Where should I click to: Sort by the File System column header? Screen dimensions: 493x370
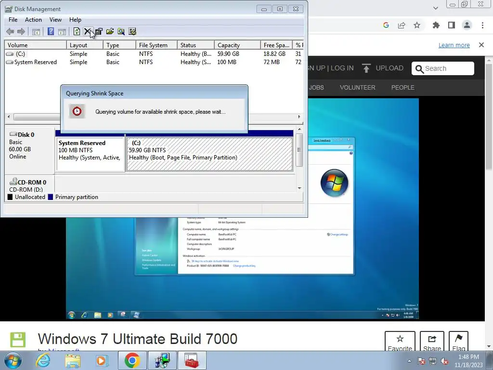pos(156,45)
